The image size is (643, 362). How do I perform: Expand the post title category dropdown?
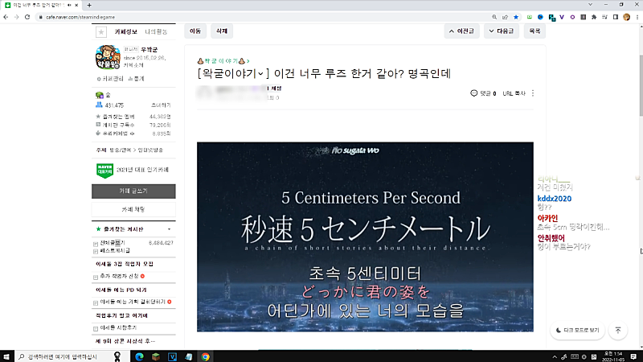[260, 74]
